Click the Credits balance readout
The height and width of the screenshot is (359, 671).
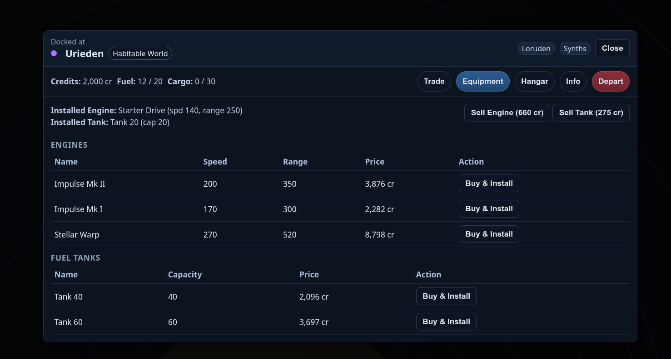pos(81,82)
